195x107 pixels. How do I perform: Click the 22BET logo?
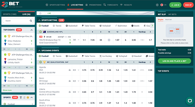[x=12, y=5]
